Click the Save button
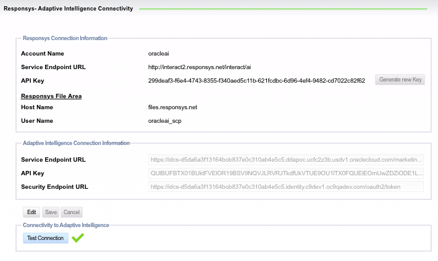Image resolution: width=438 pixels, height=261 pixels. pyautogui.click(x=51, y=212)
